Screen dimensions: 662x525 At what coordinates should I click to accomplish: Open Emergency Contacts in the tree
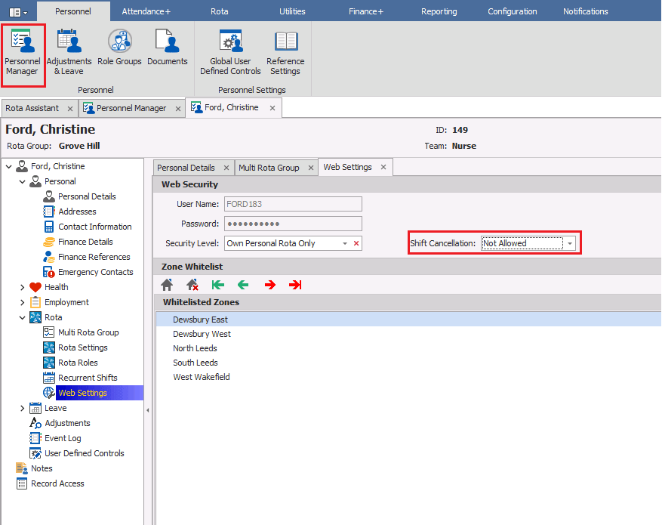[x=96, y=272]
